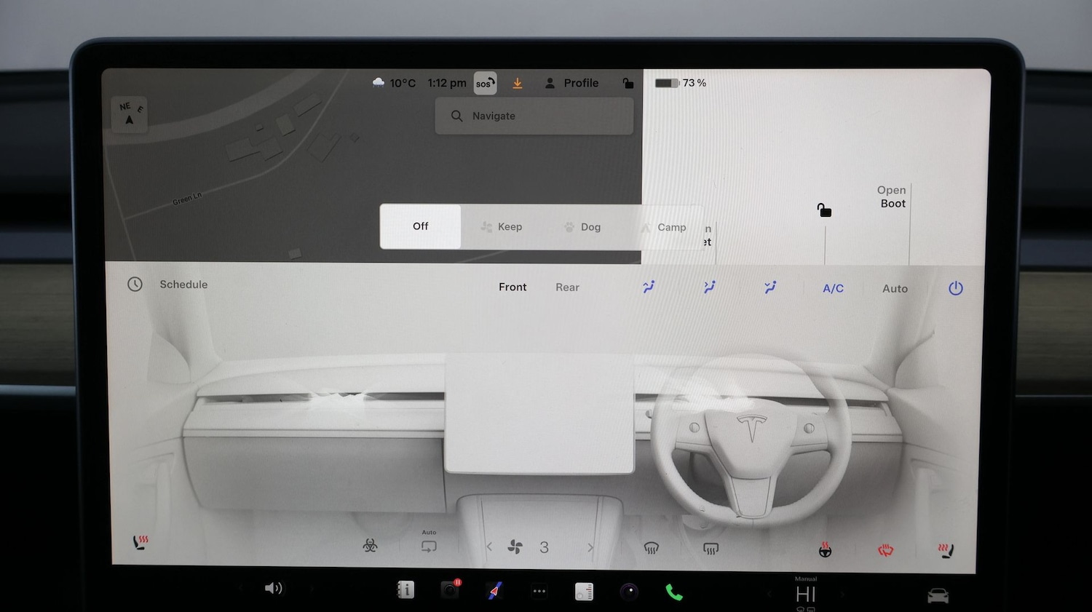Viewport: 1092px width, 612px height.
Task: Open the software update download icon
Action: coord(518,83)
